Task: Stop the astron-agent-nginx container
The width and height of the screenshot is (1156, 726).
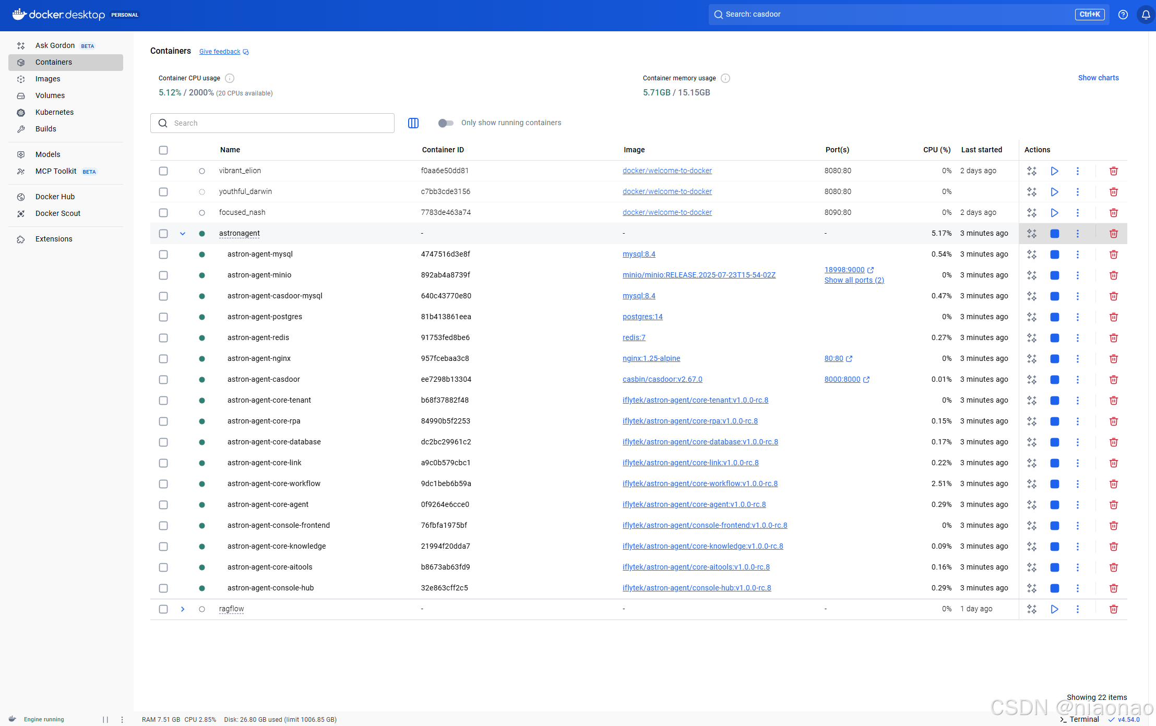Action: pos(1054,359)
